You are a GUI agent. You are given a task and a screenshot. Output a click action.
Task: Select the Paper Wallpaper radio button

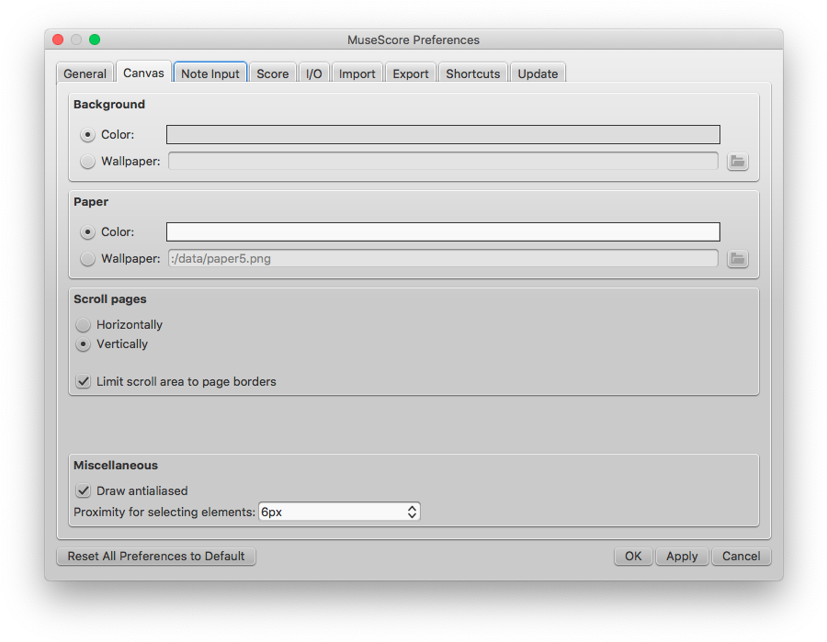pos(87,259)
